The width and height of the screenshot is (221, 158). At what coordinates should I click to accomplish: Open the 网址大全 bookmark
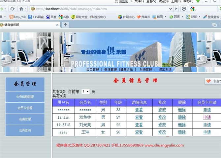79,17
